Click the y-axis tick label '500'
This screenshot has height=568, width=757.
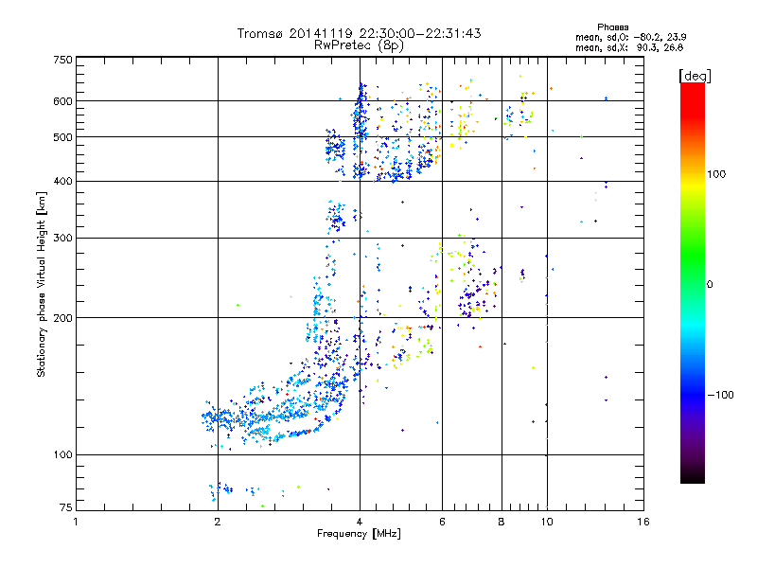click(x=62, y=137)
